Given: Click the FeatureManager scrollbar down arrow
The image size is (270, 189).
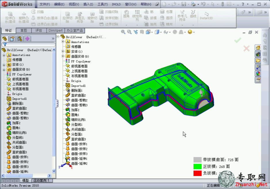Looking at the screenshot, I should point(54,171).
